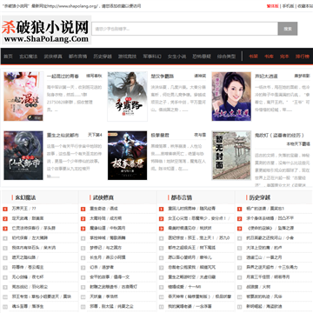Viewport: 313px width, 313px height.
Task: Open the 历史穿越 navigation menu item
Action: (x=103, y=57)
